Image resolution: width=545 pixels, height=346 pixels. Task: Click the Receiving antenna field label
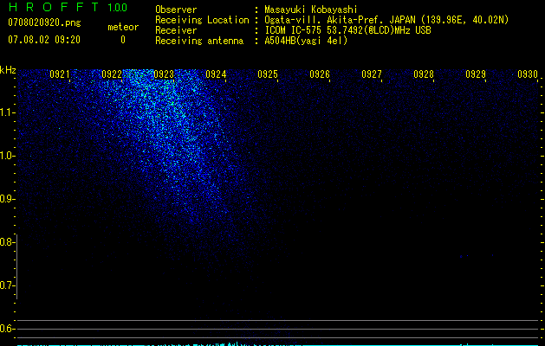click(x=199, y=41)
